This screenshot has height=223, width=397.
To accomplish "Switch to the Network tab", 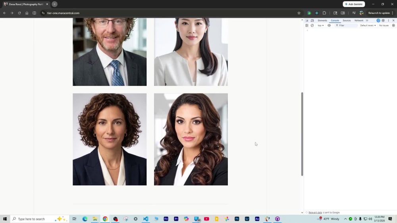I will [x=359, y=21].
